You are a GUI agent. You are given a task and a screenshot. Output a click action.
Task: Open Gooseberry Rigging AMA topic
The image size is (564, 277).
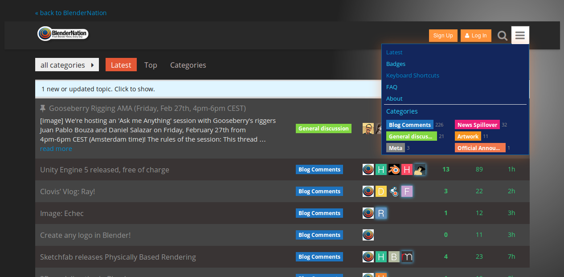147,108
